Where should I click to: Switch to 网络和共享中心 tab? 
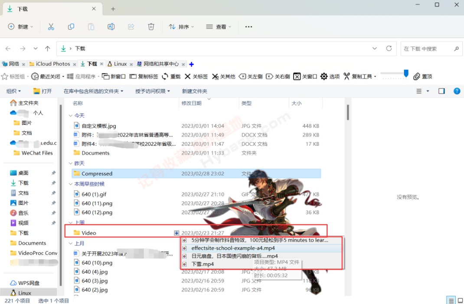[x=158, y=64]
